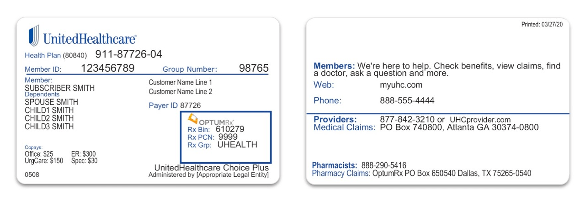Click the Rx Grp value UHEALTH
This screenshot has width=585, height=201.
coord(237,144)
